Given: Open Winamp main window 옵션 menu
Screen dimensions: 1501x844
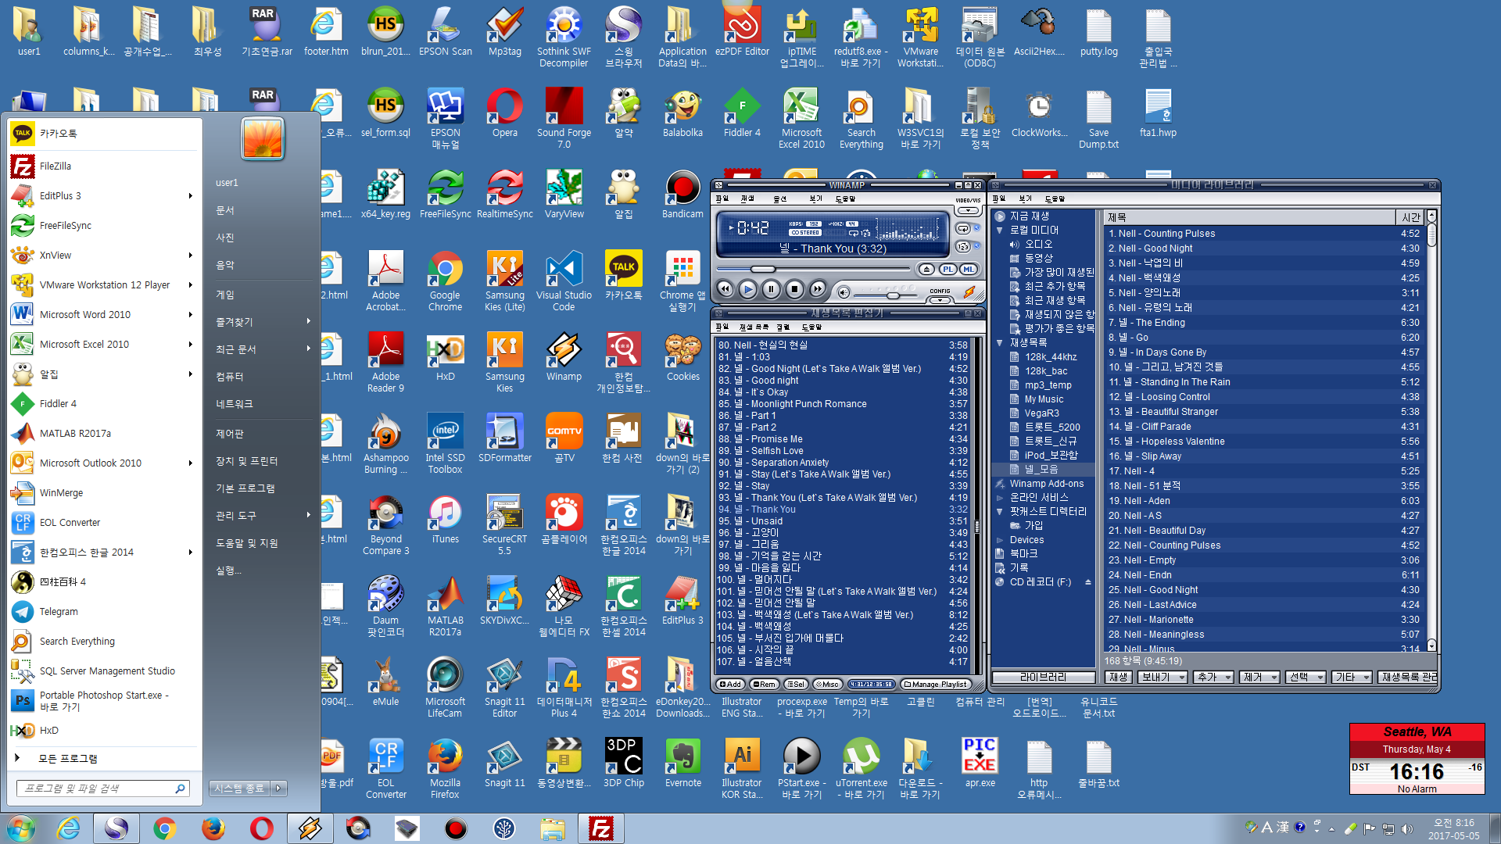Looking at the screenshot, I should pyautogui.click(x=780, y=198).
